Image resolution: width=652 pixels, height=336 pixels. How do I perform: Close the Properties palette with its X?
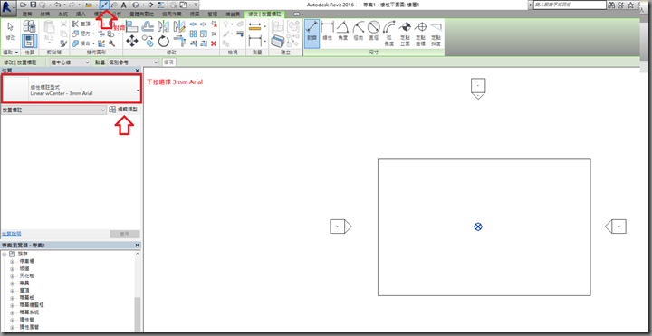pyautogui.click(x=138, y=72)
